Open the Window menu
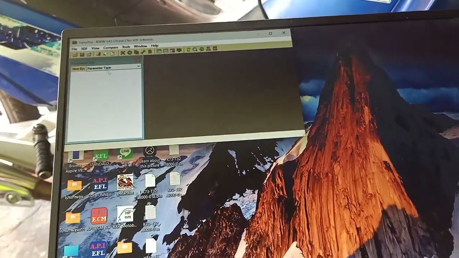This screenshot has width=459, height=258. [141, 46]
